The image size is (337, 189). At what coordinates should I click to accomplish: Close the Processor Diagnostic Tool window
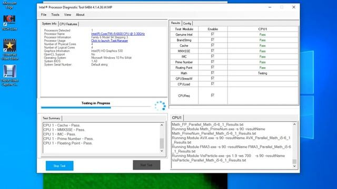click(294, 7)
